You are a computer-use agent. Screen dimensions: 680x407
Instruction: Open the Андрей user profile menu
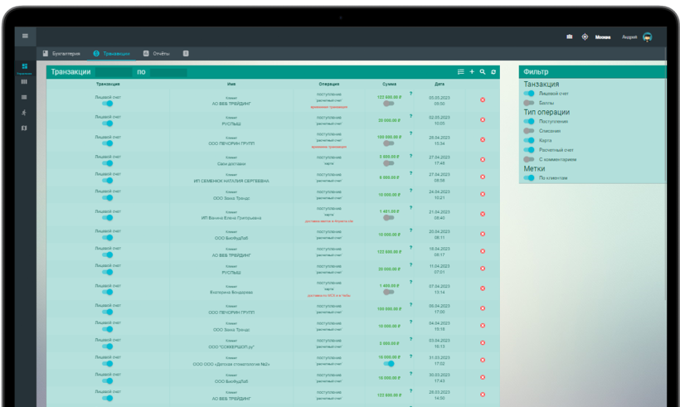[x=637, y=37]
